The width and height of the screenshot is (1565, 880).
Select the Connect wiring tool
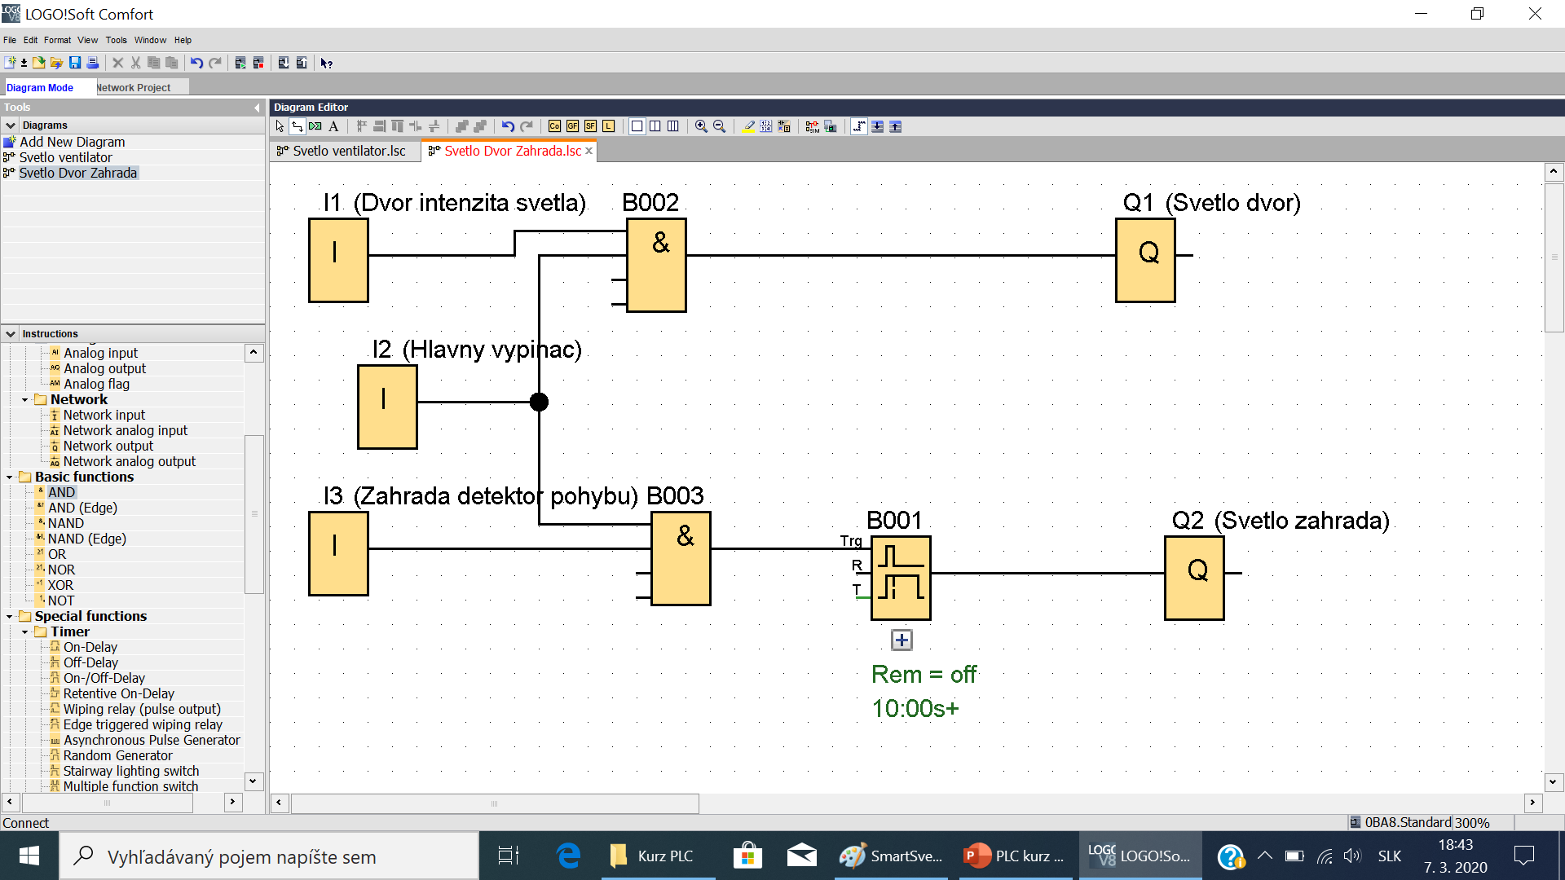[x=298, y=126]
